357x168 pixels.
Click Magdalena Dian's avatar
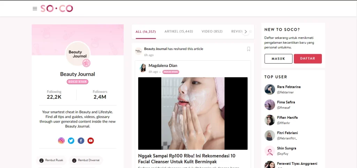coord(143,68)
